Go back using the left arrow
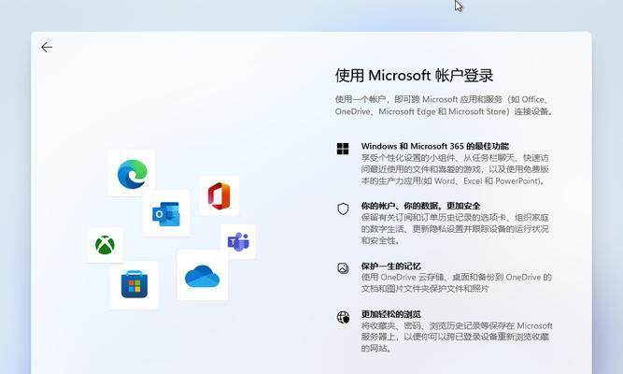Screen dimensions: 623x374 coord(47,48)
